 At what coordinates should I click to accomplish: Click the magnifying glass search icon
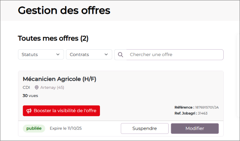(120, 55)
